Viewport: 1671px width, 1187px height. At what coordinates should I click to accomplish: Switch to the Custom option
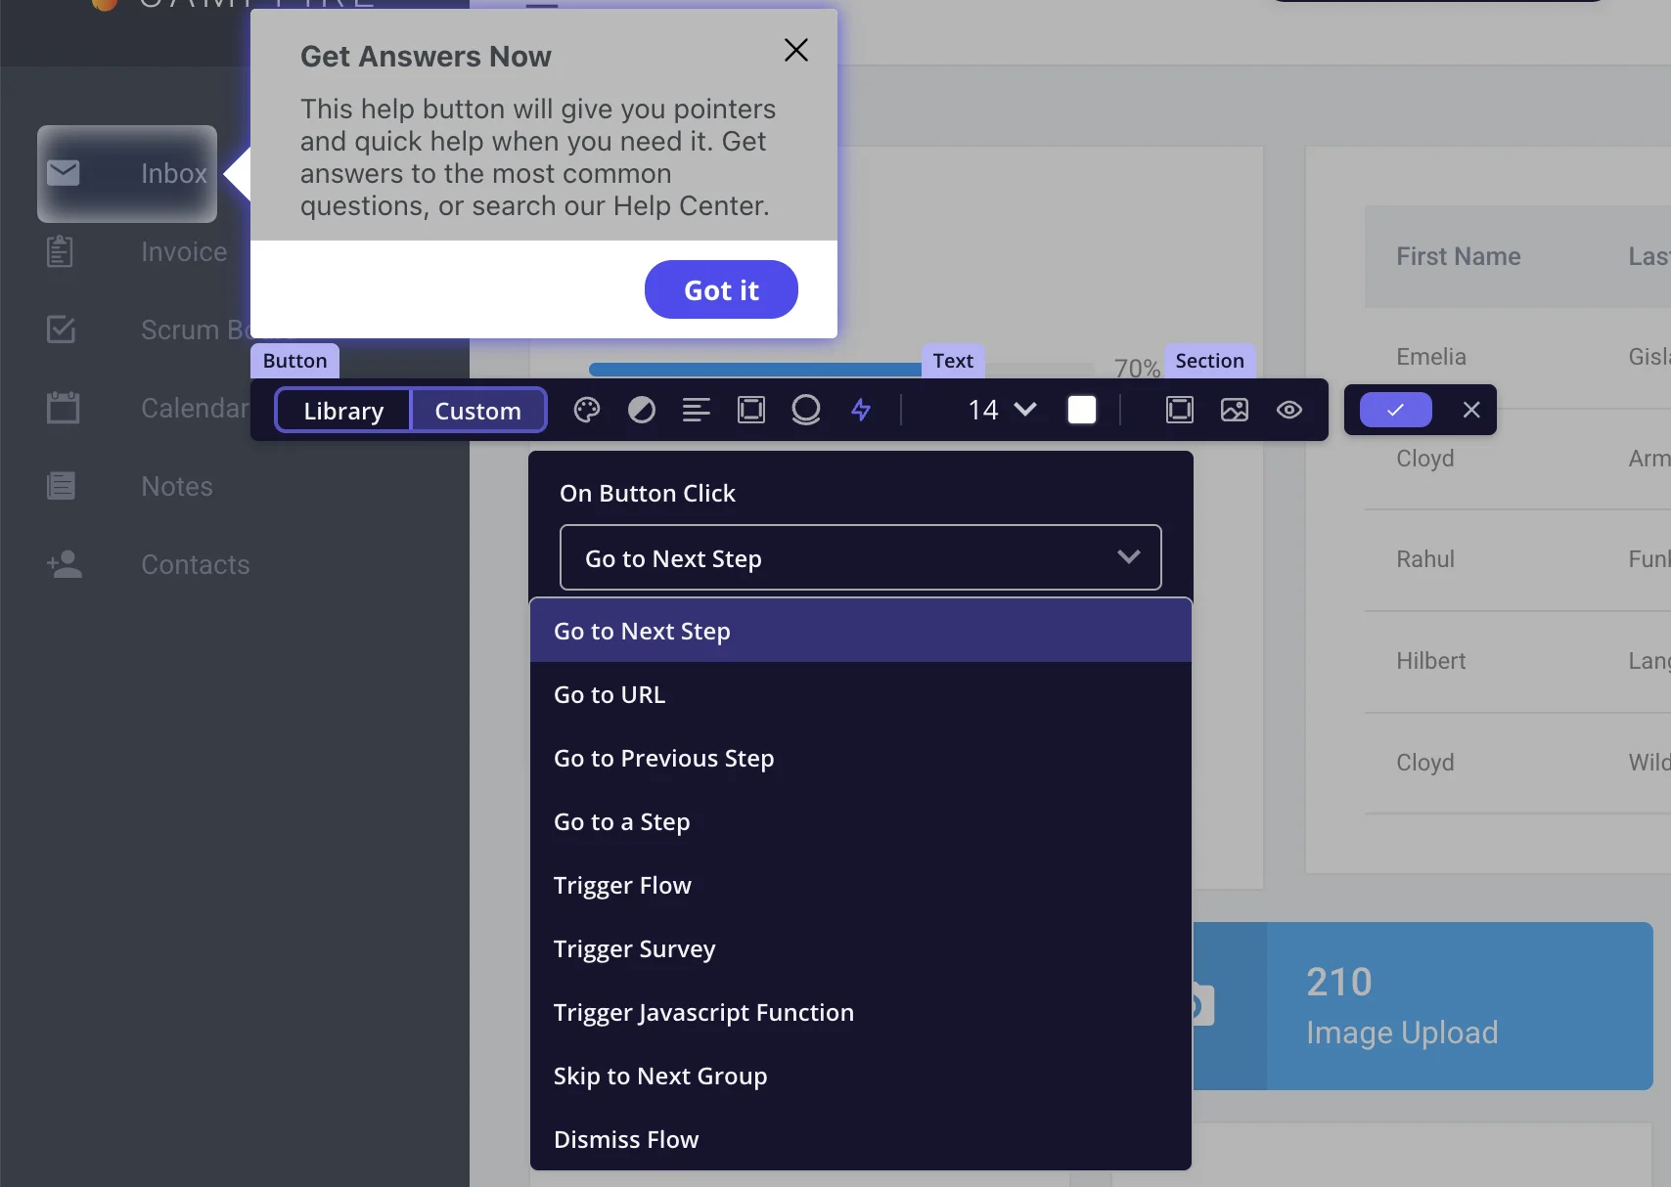(x=478, y=410)
